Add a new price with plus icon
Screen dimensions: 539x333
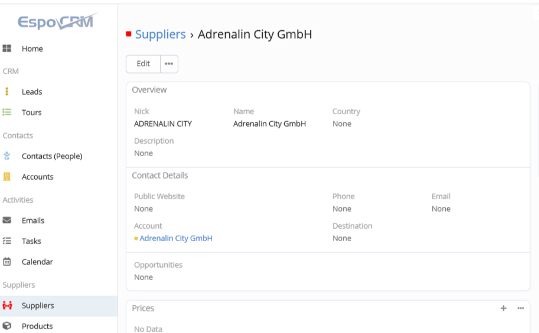pos(504,308)
